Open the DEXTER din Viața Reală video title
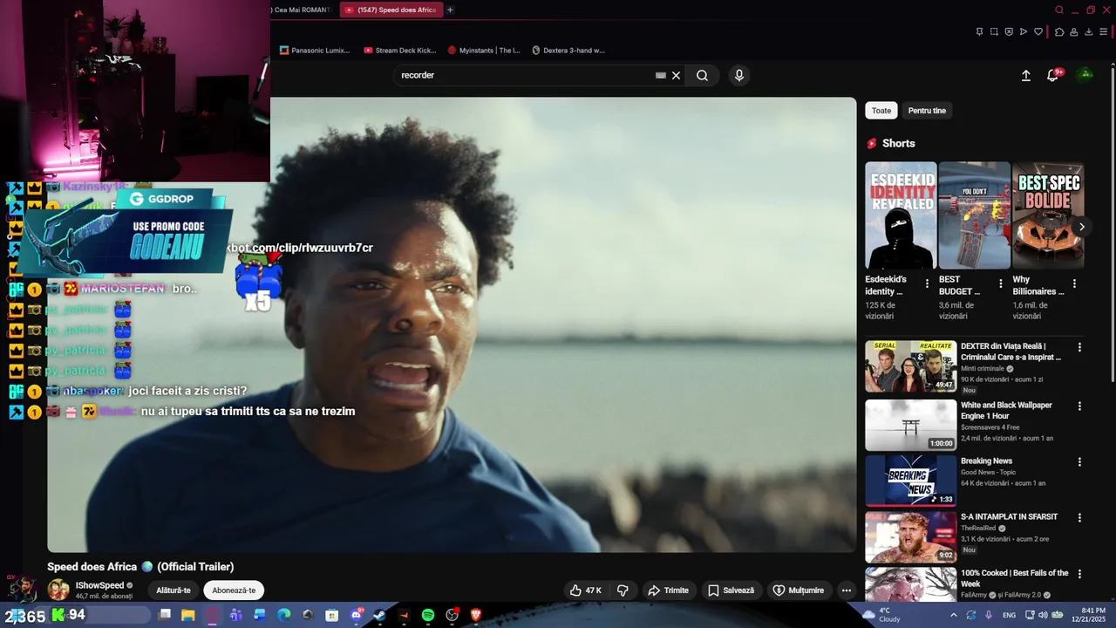This screenshot has width=1116, height=628. click(x=1011, y=352)
